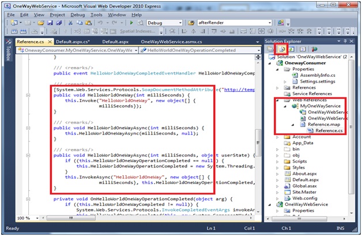Screen dimensions: 362x236
Task: Click the Redo arrow icon
Action: tap(114, 23)
